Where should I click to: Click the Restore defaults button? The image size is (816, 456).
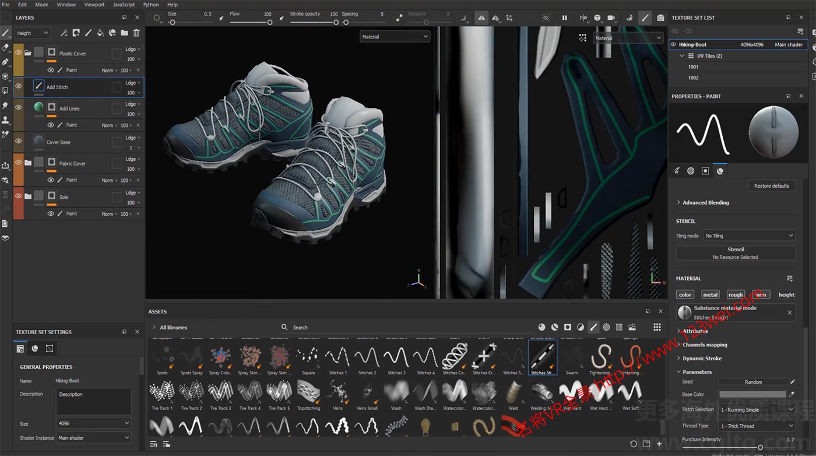(771, 185)
